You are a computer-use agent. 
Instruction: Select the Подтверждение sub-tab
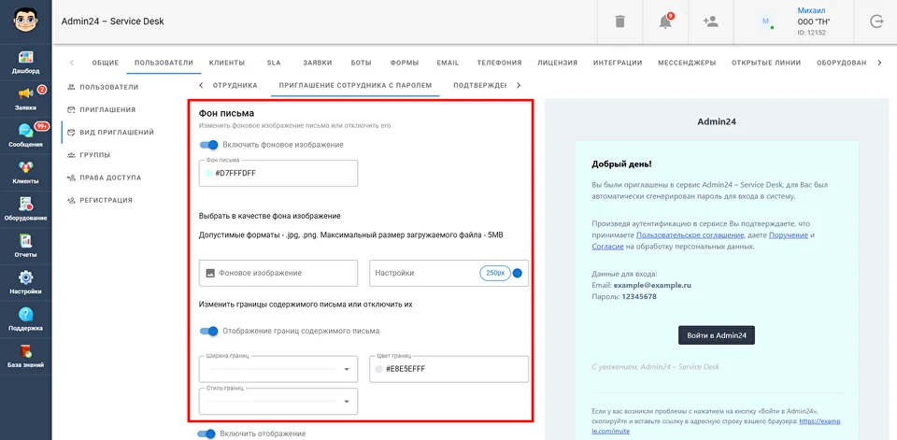pyautogui.click(x=480, y=86)
